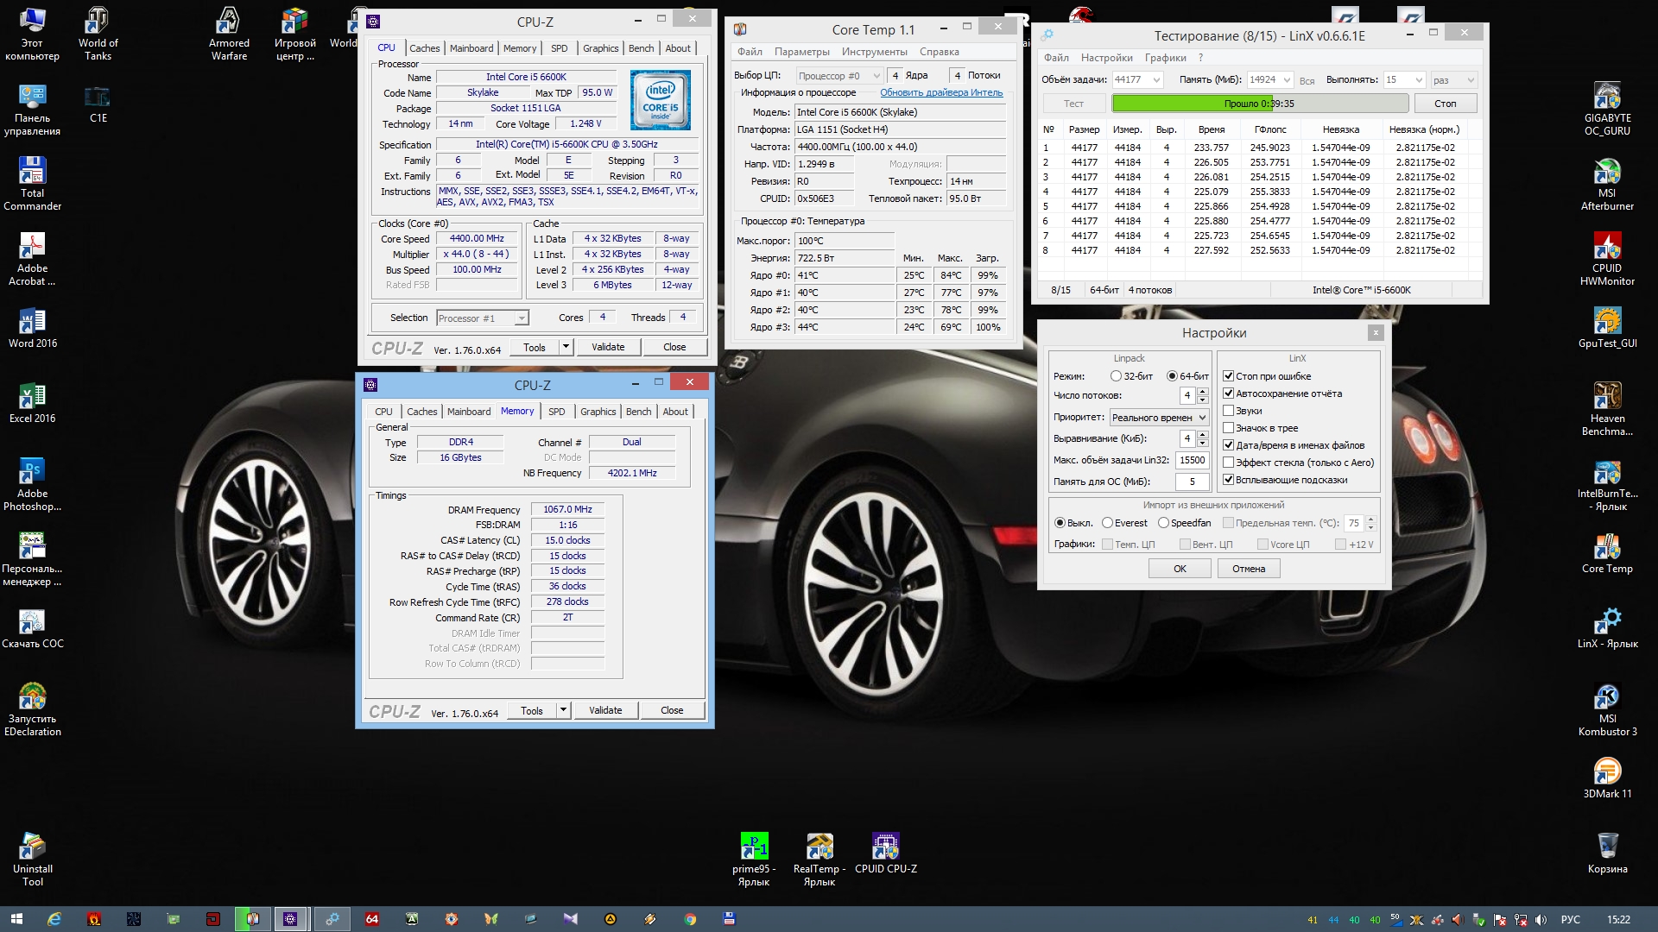Select the 32-бит mode radio button

click(x=1116, y=376)
